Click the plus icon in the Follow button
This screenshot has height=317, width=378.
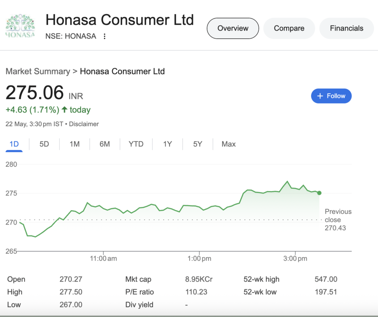(x=320, y=96)
